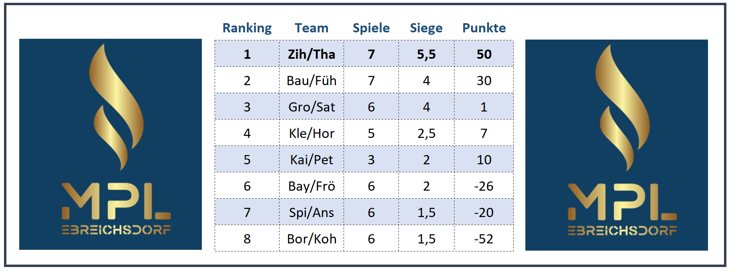Select the -52 points cell

pyautogui.click(x=484, y=239)
